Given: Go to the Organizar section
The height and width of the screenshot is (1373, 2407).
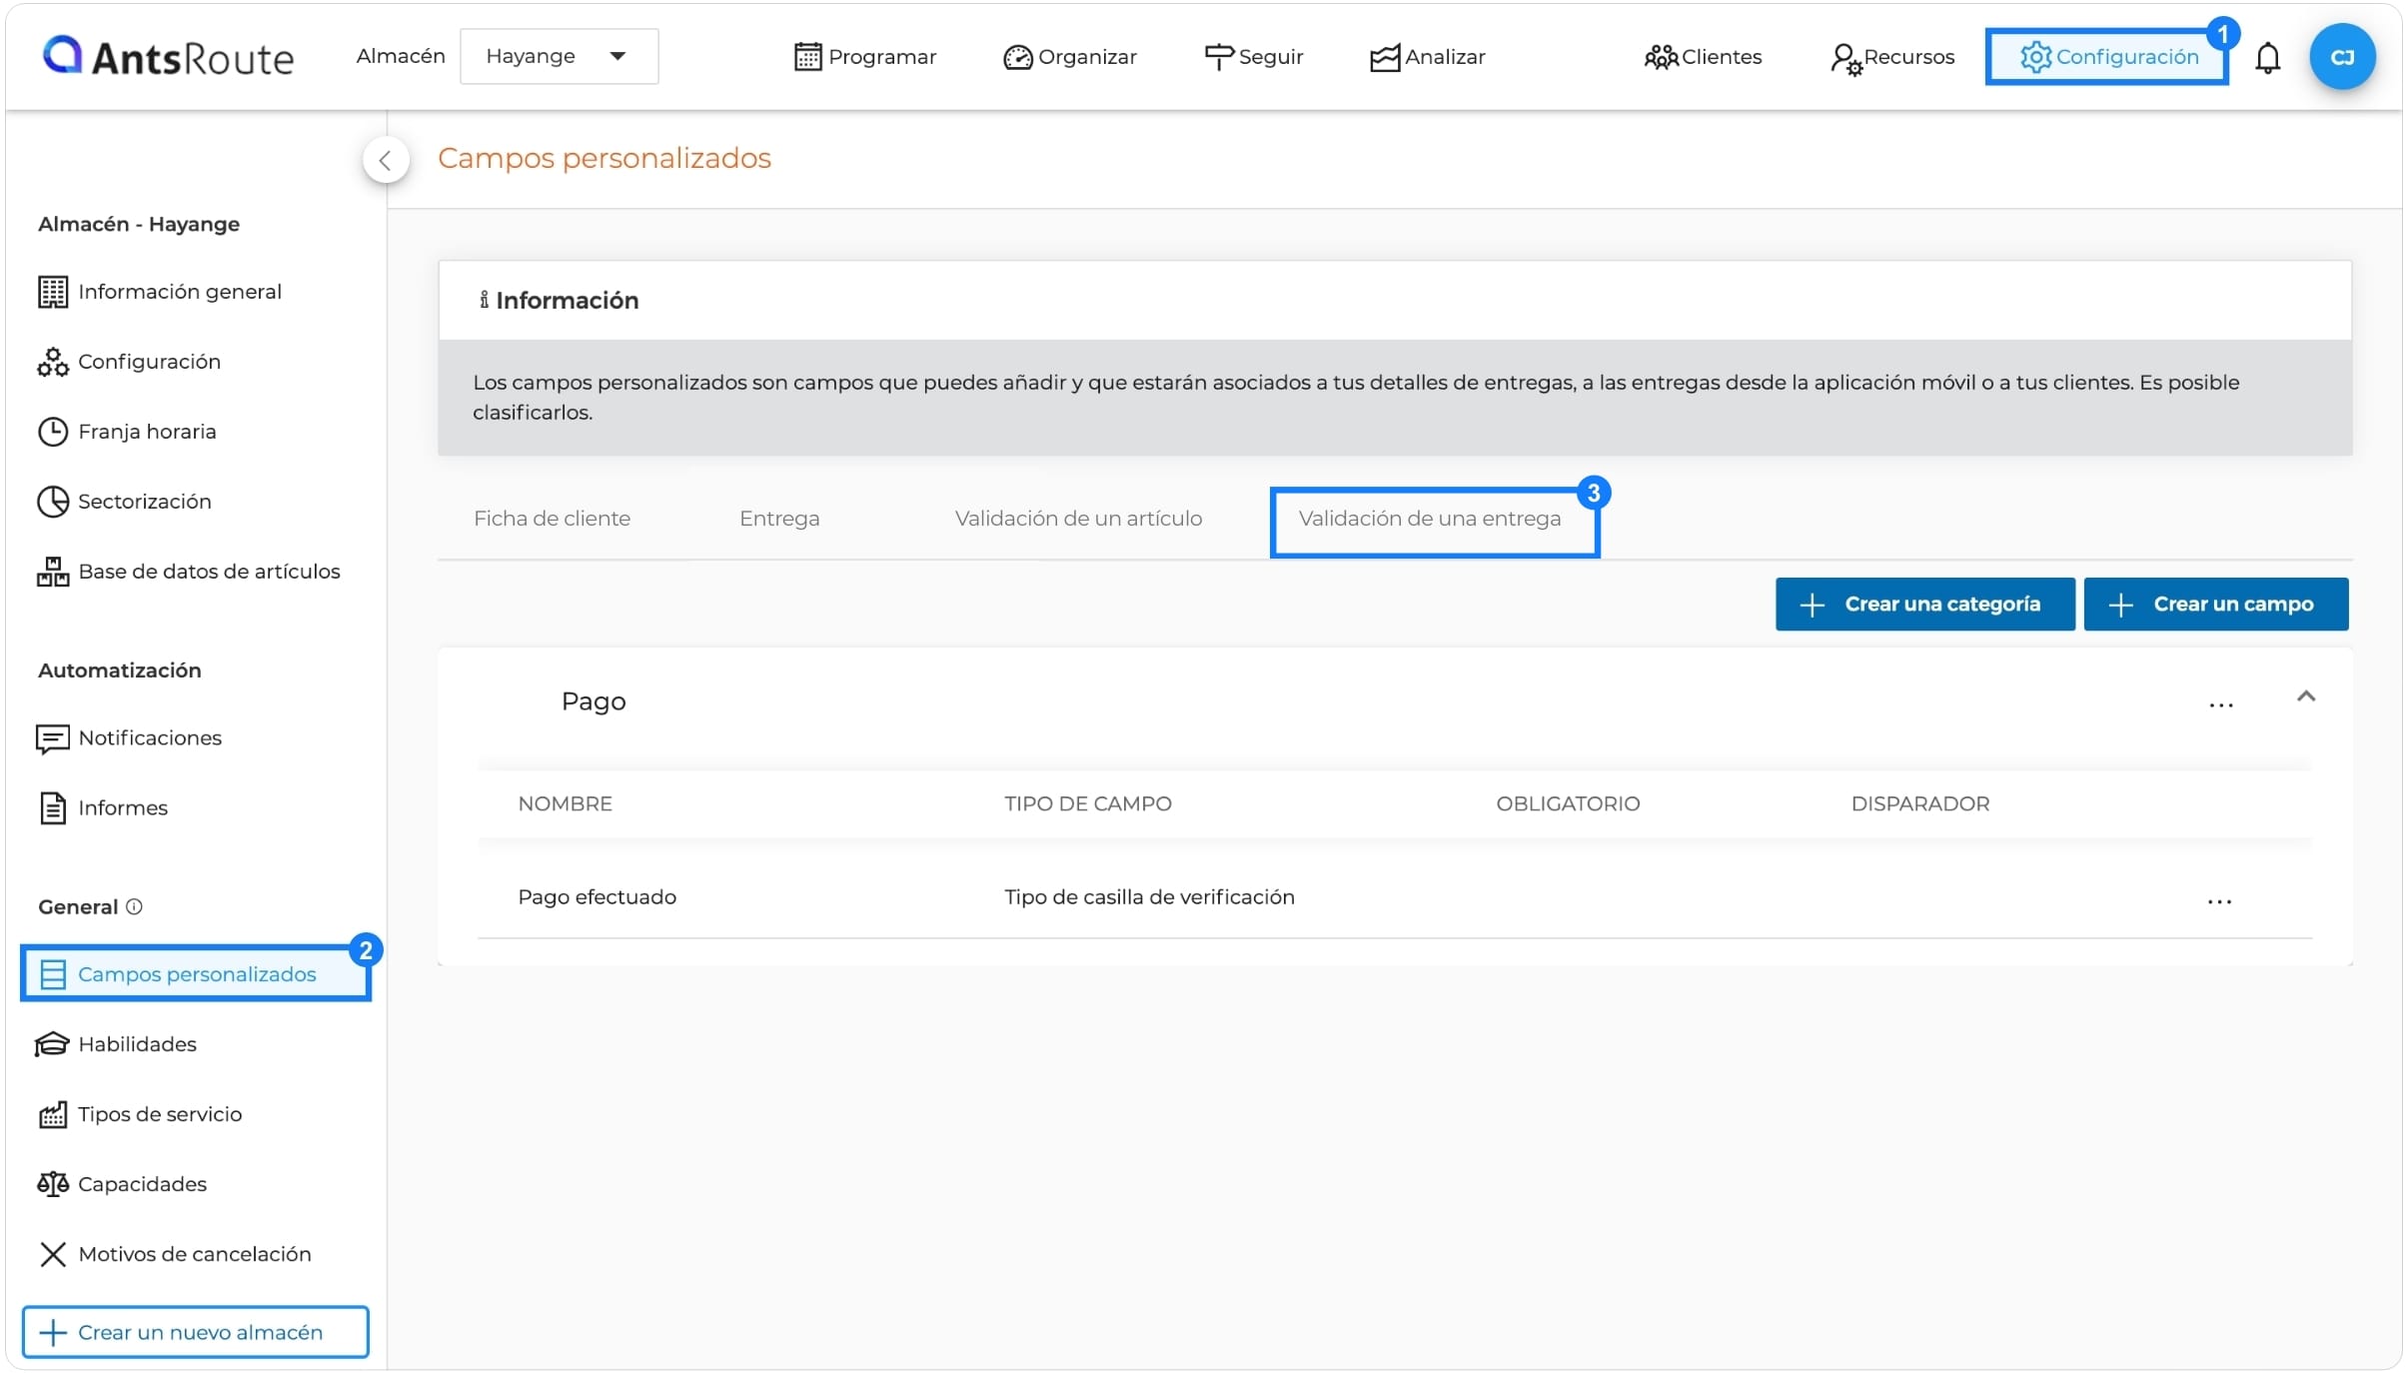Looking at the screenshot, I should point(1070,57).
